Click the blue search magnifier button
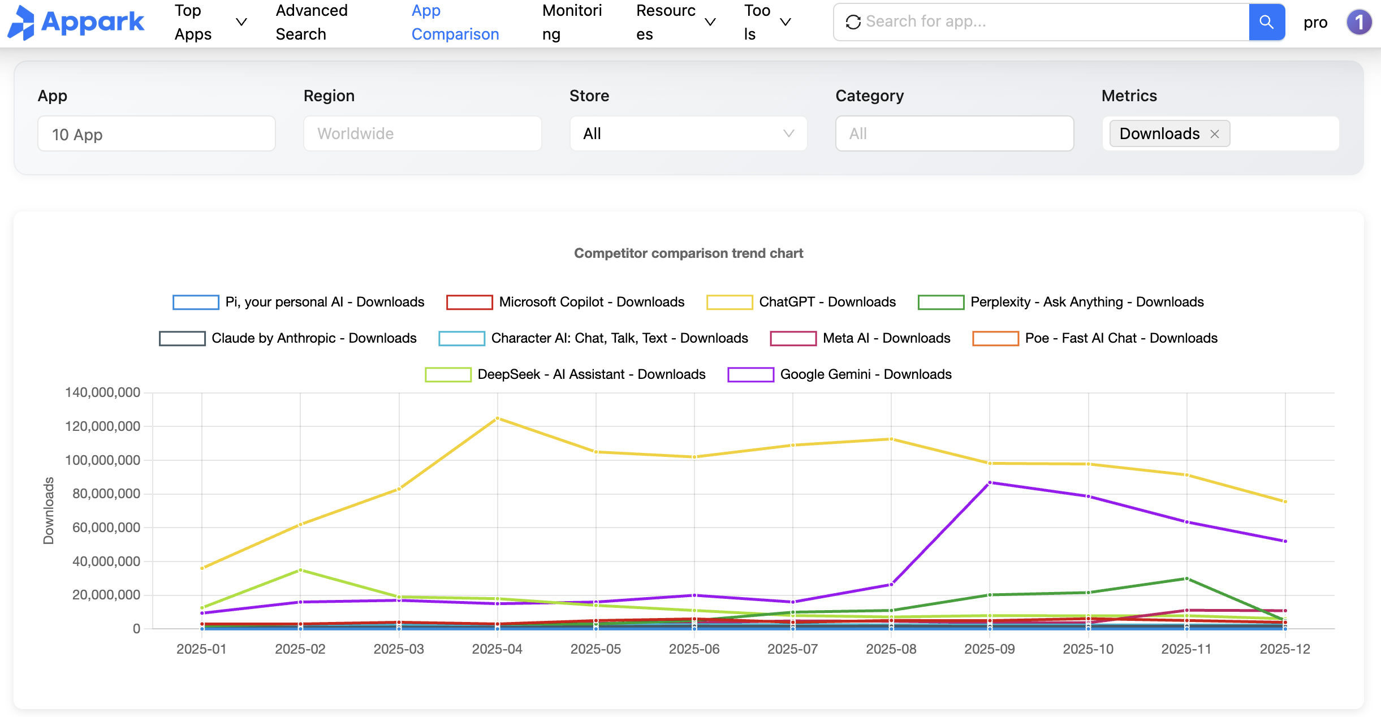The image size is (1381, 717). 1266,22
